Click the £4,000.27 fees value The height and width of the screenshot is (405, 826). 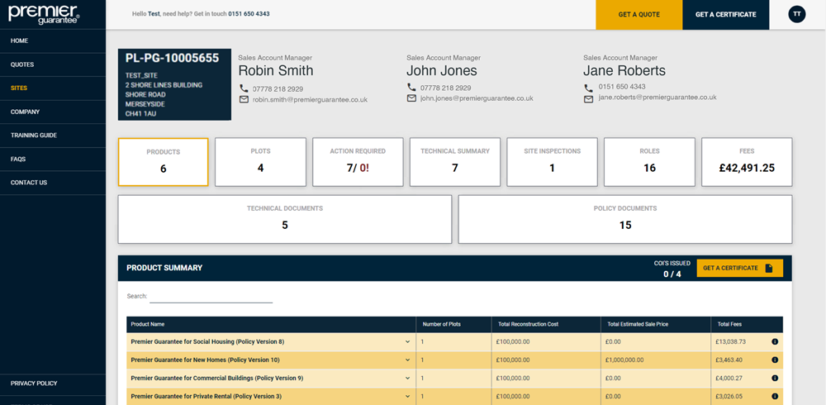(729, 378)
